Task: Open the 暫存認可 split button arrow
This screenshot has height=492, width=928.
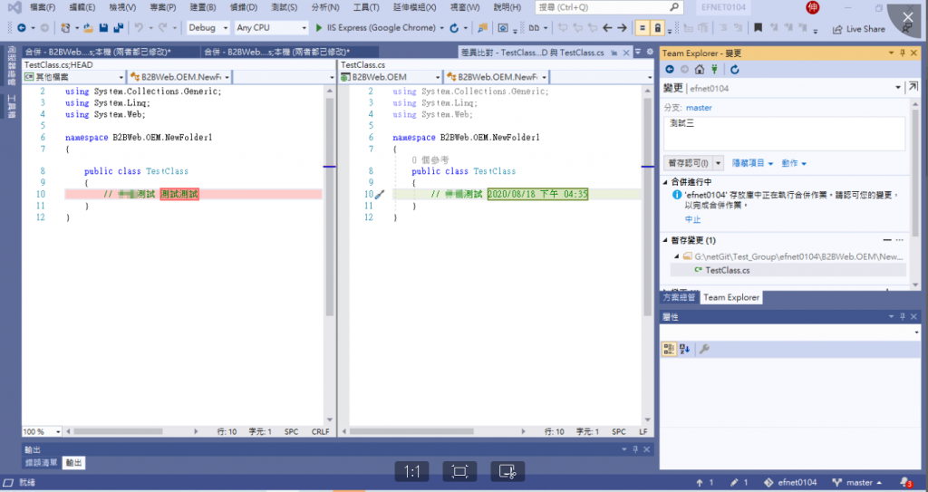Action: pos(719,163)
